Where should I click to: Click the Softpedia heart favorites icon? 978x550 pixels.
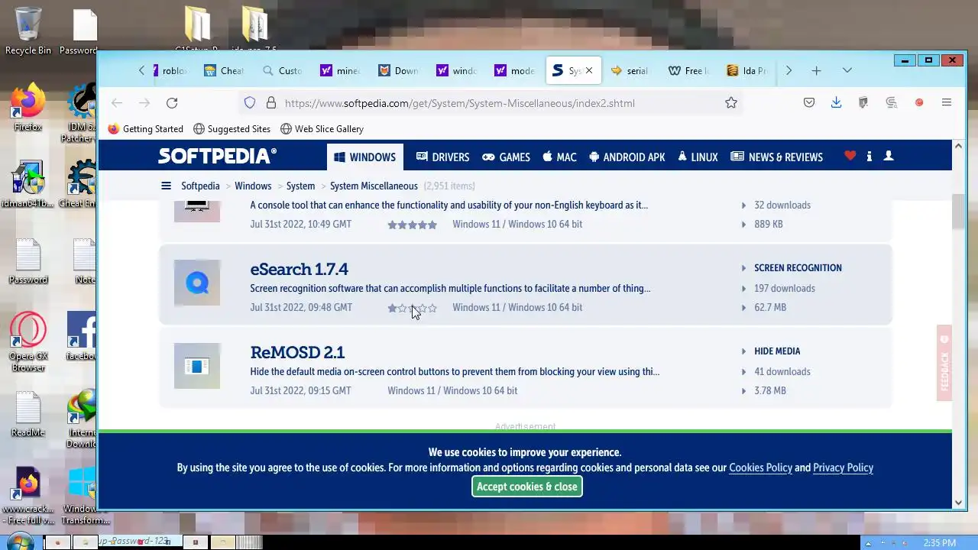pyautogui.click(x=850, y=156)
